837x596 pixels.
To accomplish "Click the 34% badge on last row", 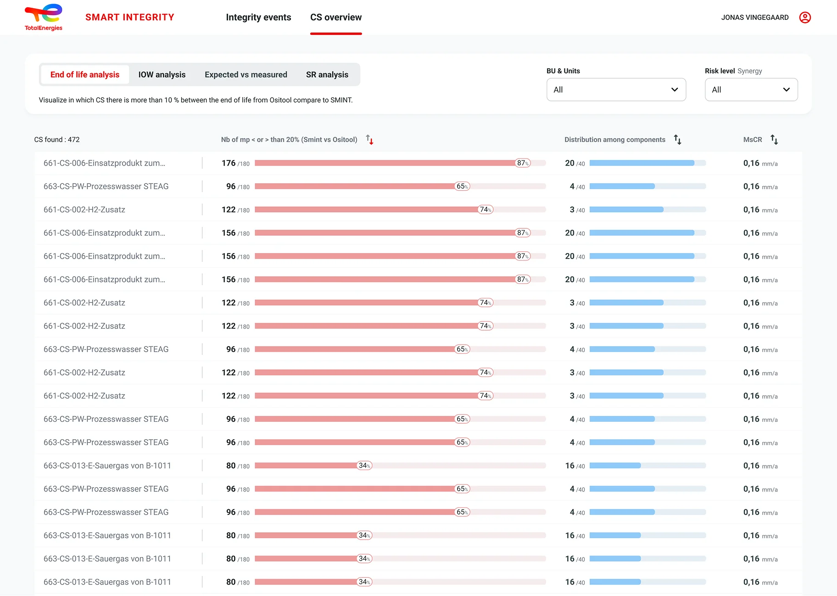I will (364, 582).
